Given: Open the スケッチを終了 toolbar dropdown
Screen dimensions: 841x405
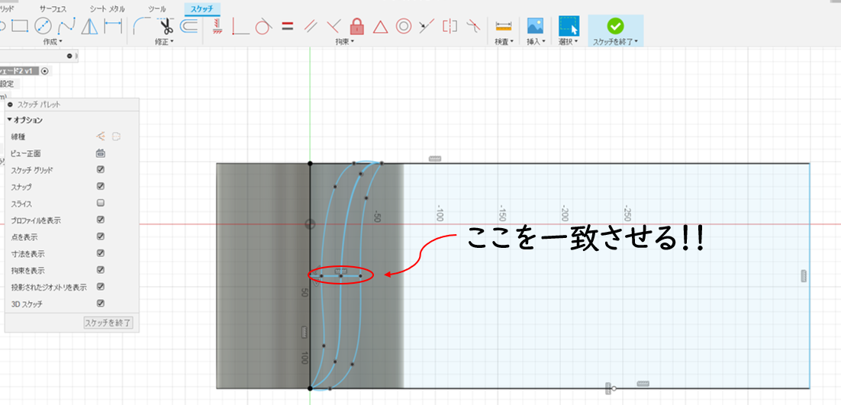Looking at the screenshot, I should pos(615,41).
